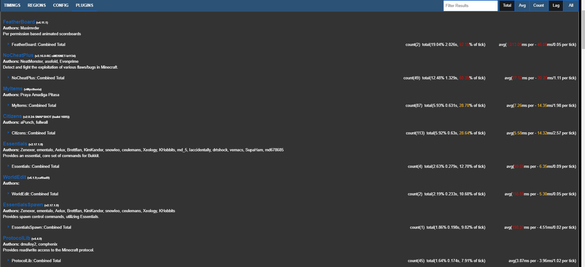Open the EssentialsSpawn plugin heading link
Screen dimensions: 585x267
[x=23, y=205]
